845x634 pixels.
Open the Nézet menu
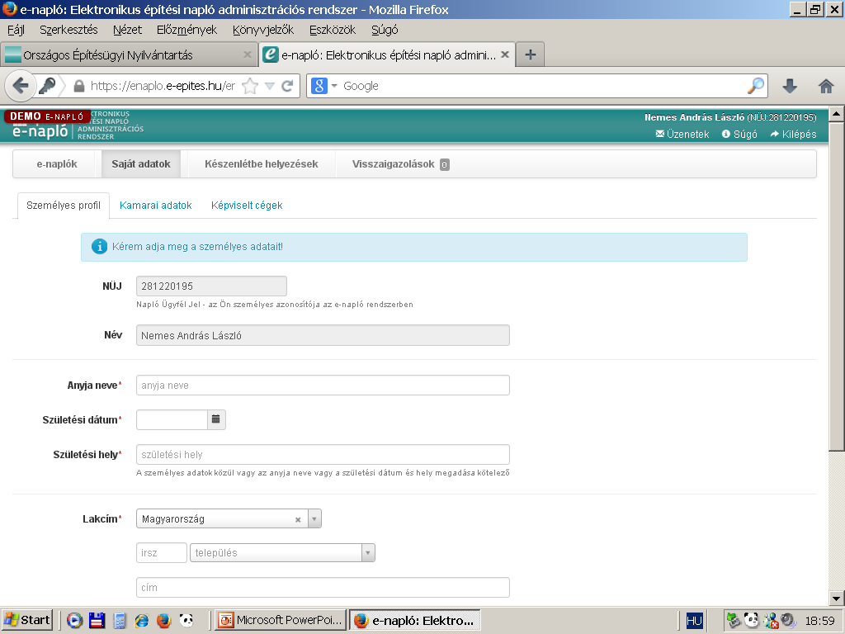click(x=127, y=30)
